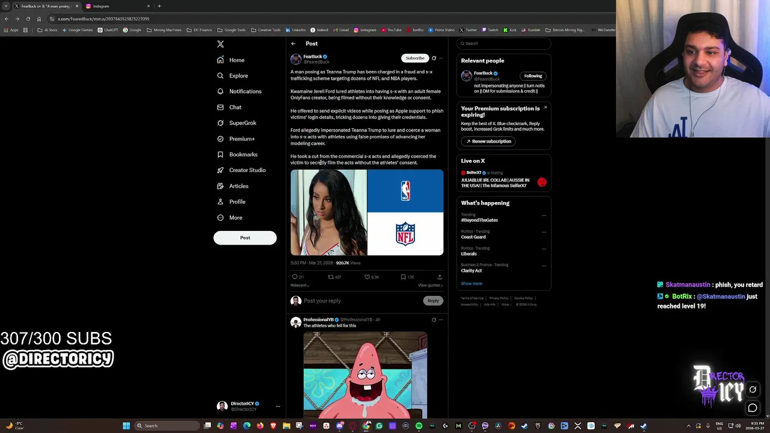Click Show more under What's happening

coord(472,284)
